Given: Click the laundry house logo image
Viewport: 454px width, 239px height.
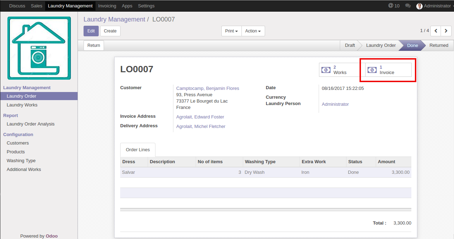Looking at the screenshot, I should point(39,48).
